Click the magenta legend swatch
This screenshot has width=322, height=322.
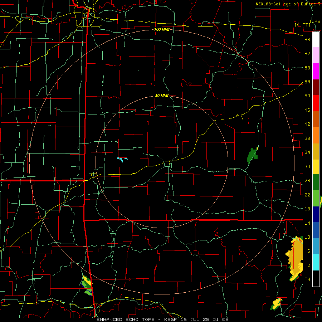pos(316,71)
